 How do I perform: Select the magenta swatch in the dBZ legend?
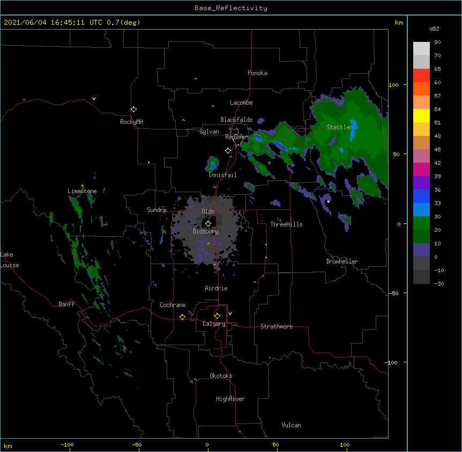point(421,169)
